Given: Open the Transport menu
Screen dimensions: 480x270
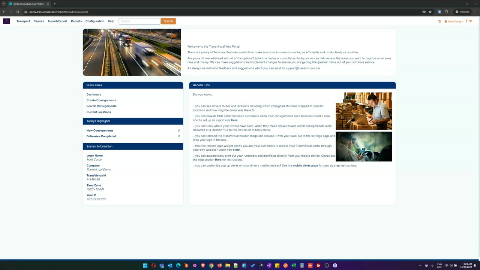Looking at the screenshot, I should point(23,21).
